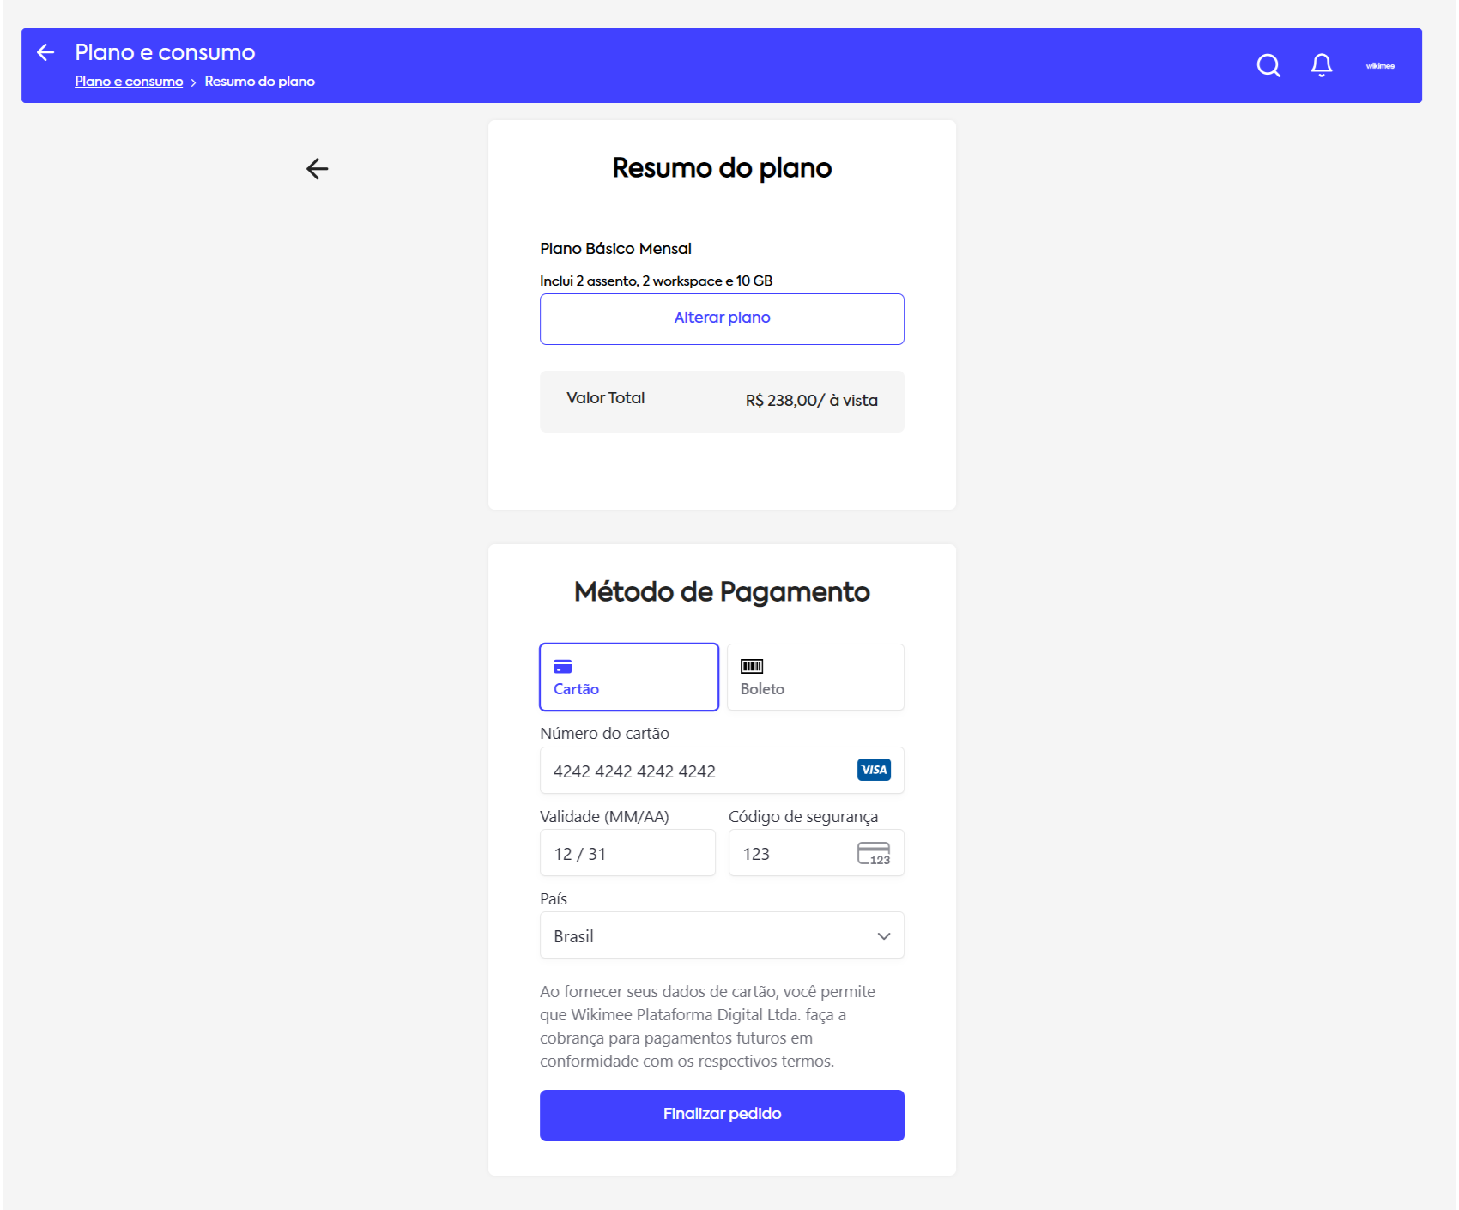Click the Plano e consumo header title
This screenshot has height=1210, width=1459.
[165, 52]
